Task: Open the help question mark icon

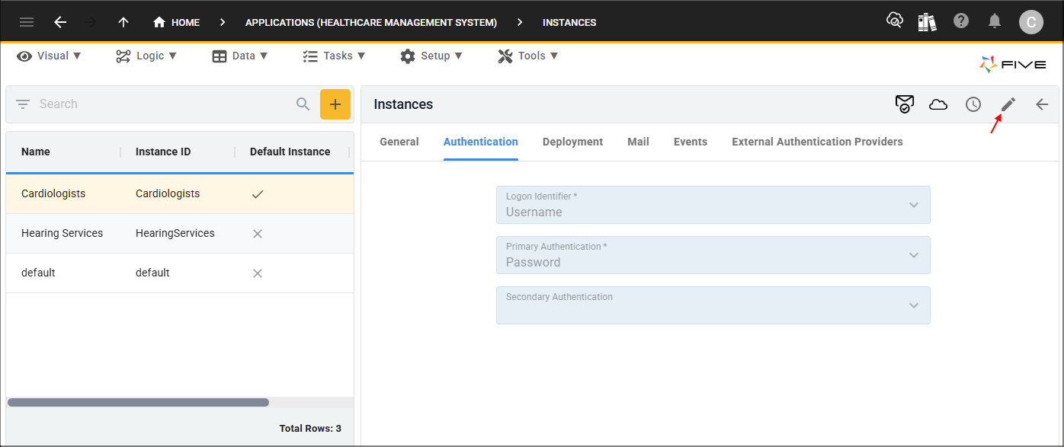Action: [x=961, y=21]
